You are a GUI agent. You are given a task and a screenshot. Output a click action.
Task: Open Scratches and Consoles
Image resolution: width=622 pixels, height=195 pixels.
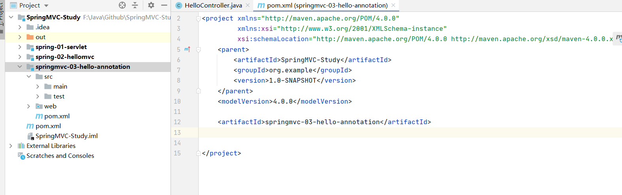60,156
